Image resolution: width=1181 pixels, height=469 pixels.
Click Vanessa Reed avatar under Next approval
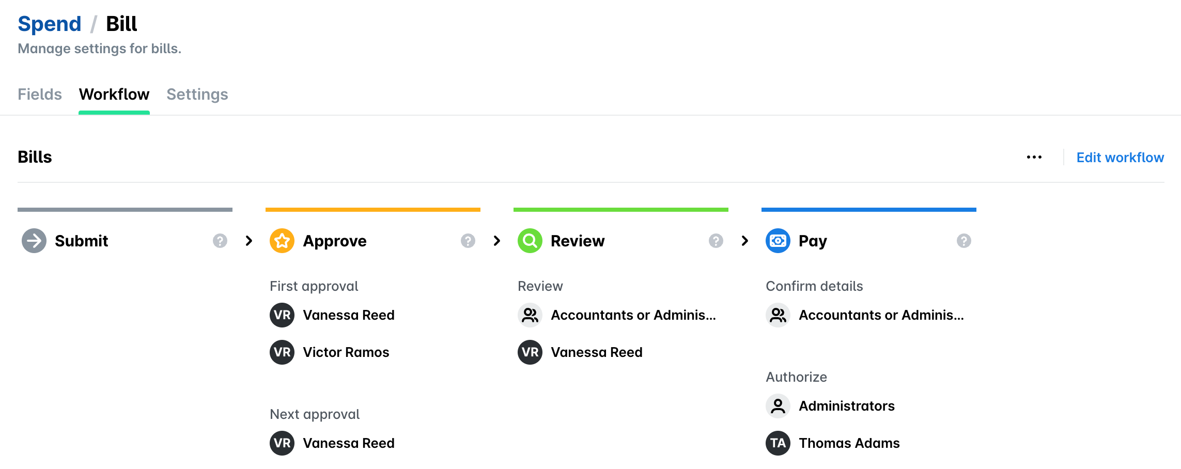[282, 443]
